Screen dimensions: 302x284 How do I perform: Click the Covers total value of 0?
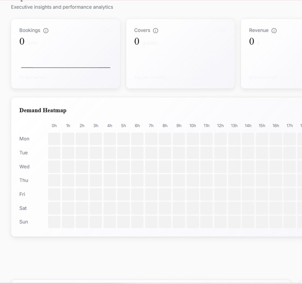(x=137, y=42)
